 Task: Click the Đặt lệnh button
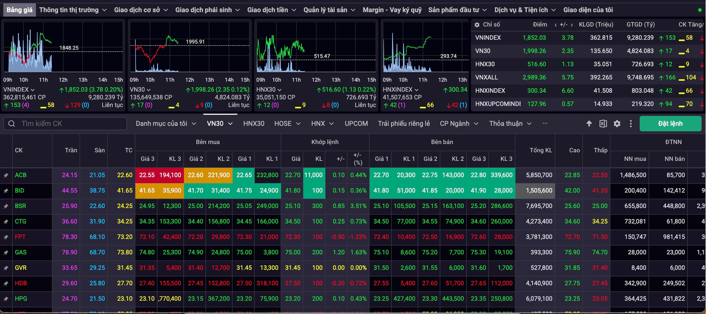click(670, 124)
